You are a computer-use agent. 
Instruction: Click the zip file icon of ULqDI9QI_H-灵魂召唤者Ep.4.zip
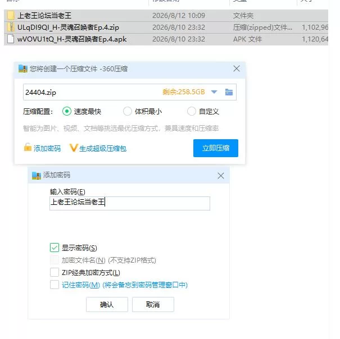pyautogui.click(x=11, y=28)
